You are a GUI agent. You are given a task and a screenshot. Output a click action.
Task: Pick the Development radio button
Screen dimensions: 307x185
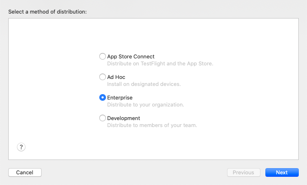(102, 118)
